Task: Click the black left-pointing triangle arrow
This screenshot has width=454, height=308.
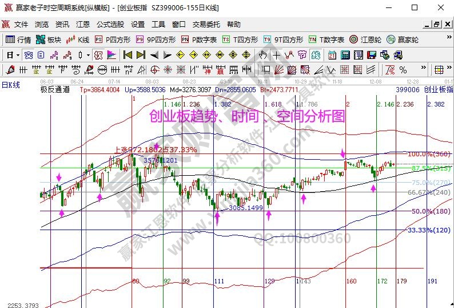Action: [x=154, y=55]
